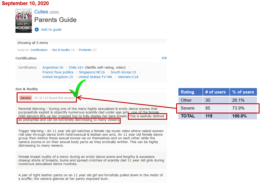The image size is (270, 185).
Task: Click the 'Female breast nudity of a minor' paragraph
Action: point(91,160)
